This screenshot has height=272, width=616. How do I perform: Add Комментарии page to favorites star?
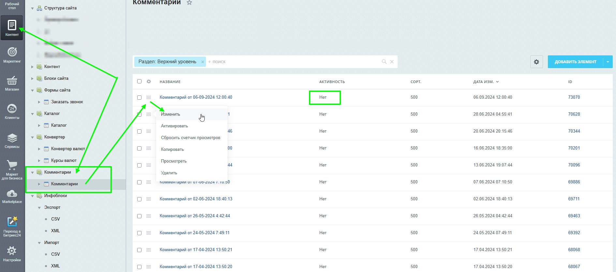click(x=189, y=3)
